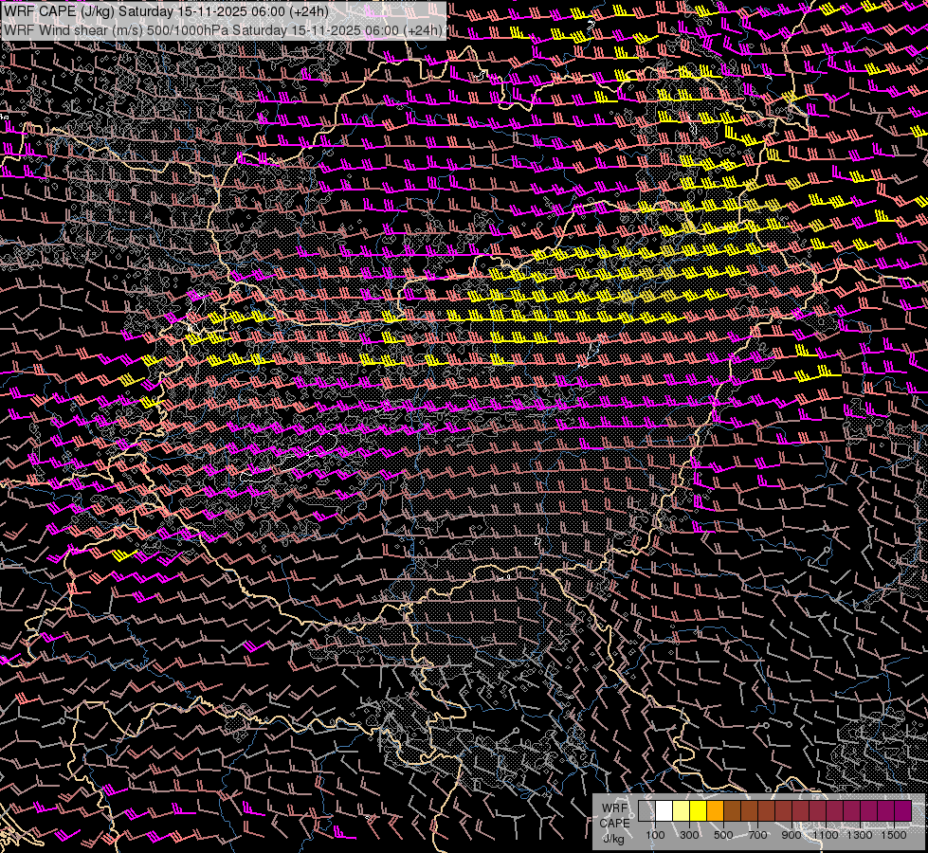
Task: Click the legend label 500
Action: click(723, 835)
